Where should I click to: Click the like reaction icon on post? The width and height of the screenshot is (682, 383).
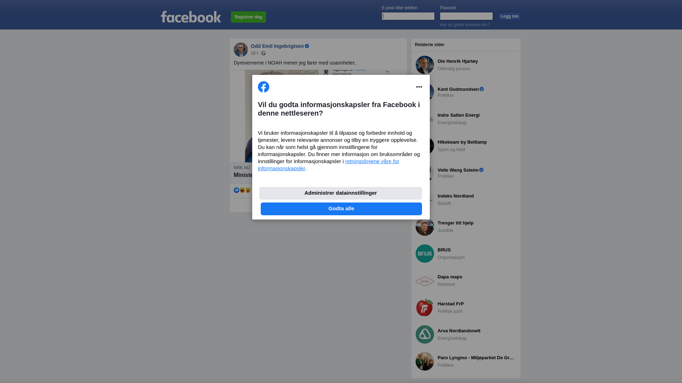click(x=237, y=190)
